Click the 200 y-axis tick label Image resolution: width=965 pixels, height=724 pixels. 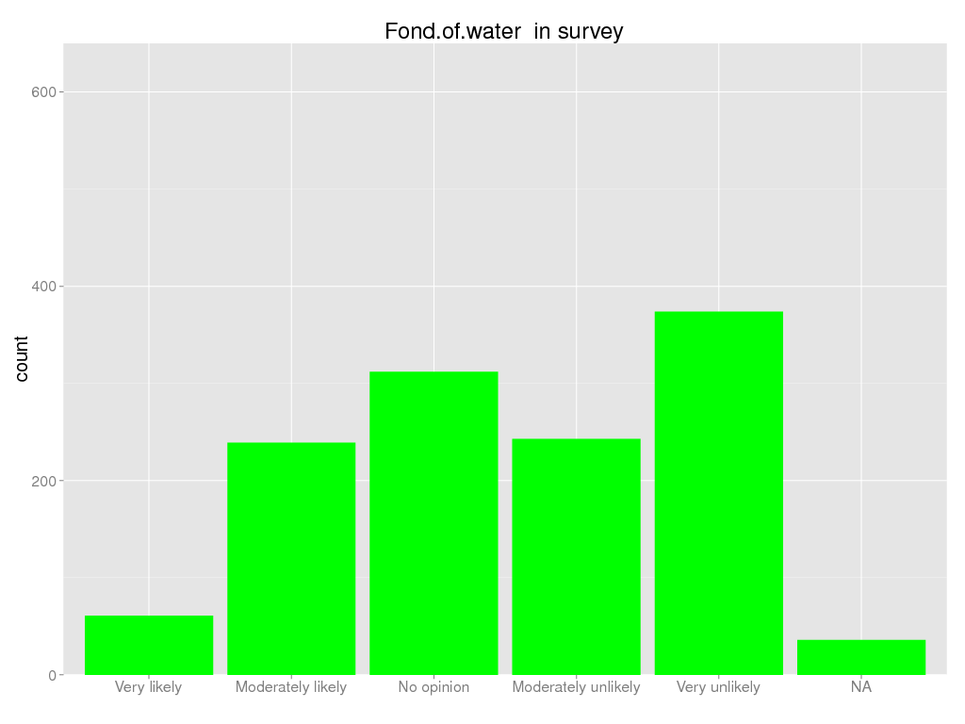point(45,481)
